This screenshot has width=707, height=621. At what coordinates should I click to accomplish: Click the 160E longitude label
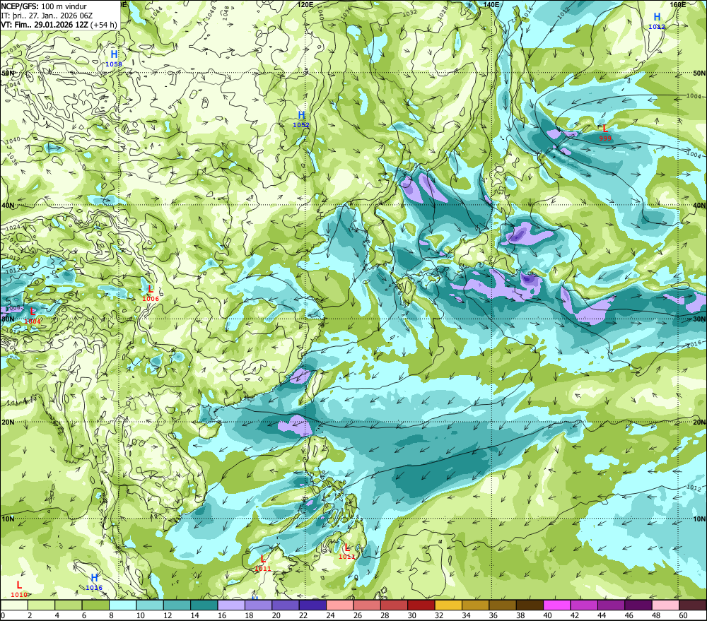pyautogui.click(x=678, y=4)
